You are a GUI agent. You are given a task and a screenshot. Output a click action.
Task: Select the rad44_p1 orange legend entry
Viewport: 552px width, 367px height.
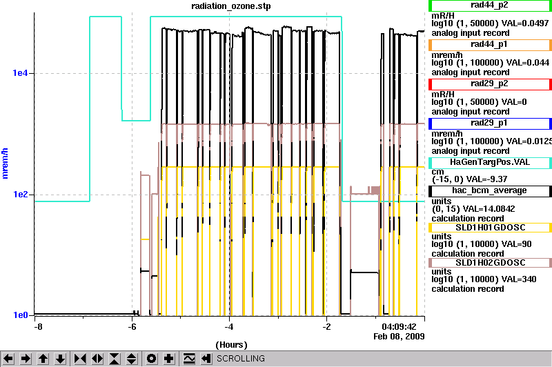pos(490,45)
